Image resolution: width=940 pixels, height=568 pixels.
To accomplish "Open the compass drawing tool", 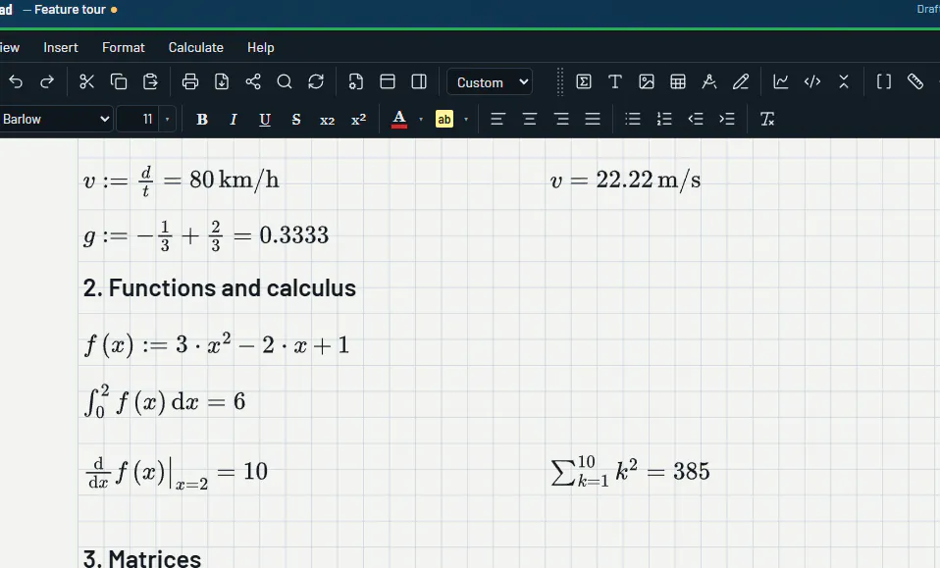I will pos(709,82).
